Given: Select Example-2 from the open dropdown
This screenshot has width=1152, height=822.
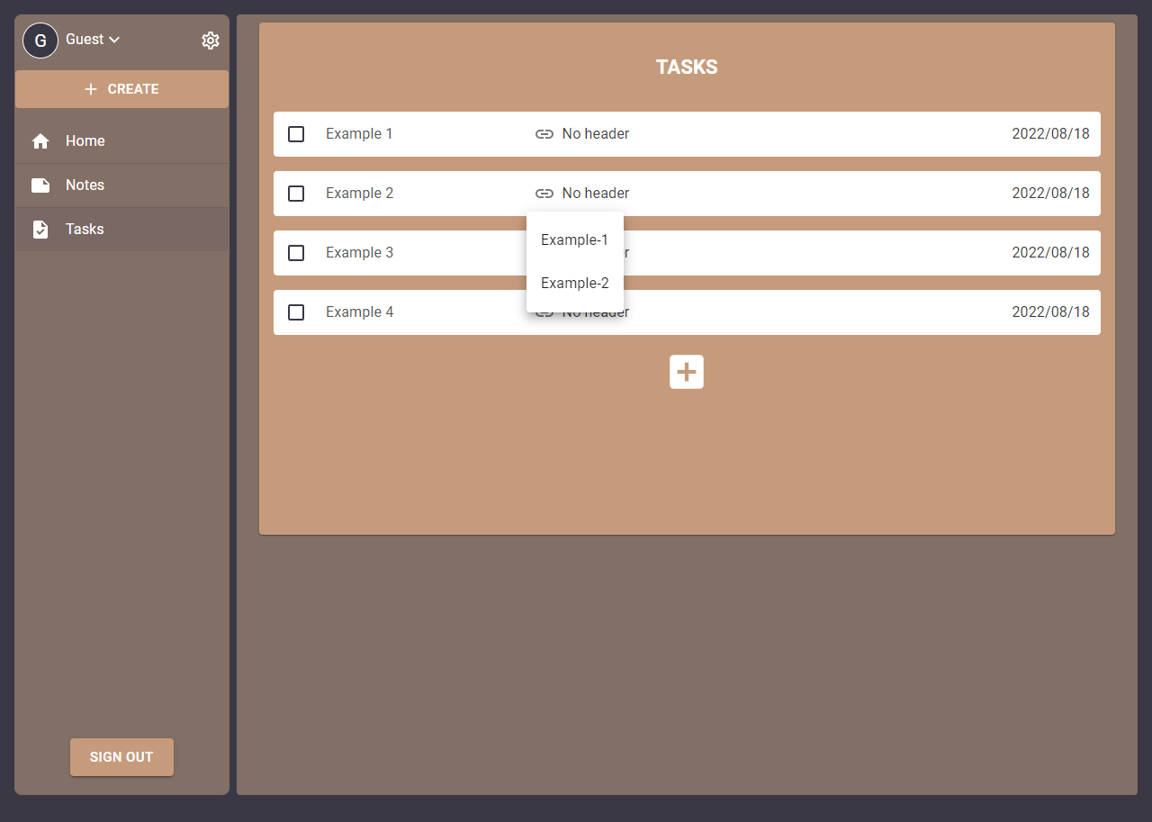Looking at the screenshot, I should [x=574, y=283].
